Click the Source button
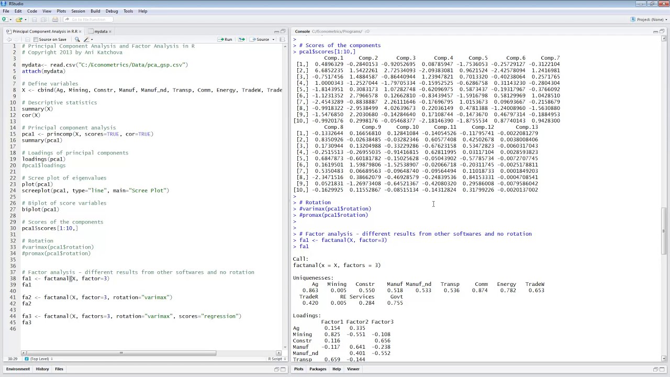Image resolution: width=670 pixels, height=377 pixels. pos(260,39)
